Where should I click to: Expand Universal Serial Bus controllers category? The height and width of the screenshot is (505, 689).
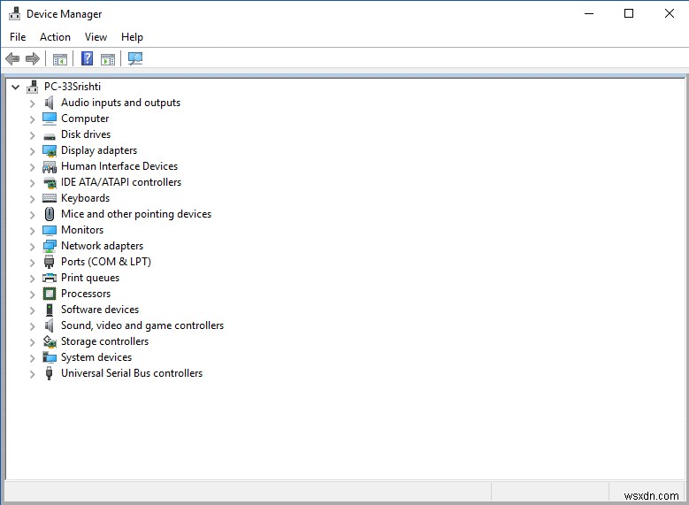pyautogui.click(x=32, y=374)
